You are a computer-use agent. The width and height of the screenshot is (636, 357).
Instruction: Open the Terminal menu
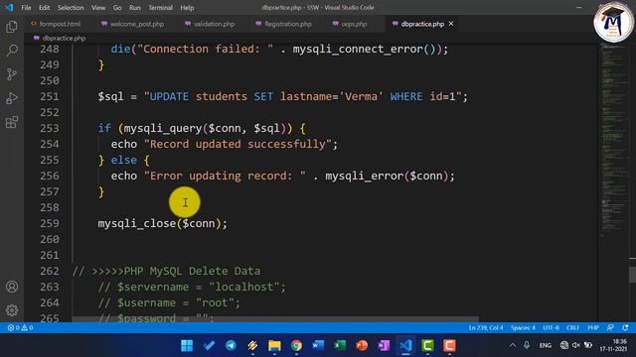coord(160,7)
